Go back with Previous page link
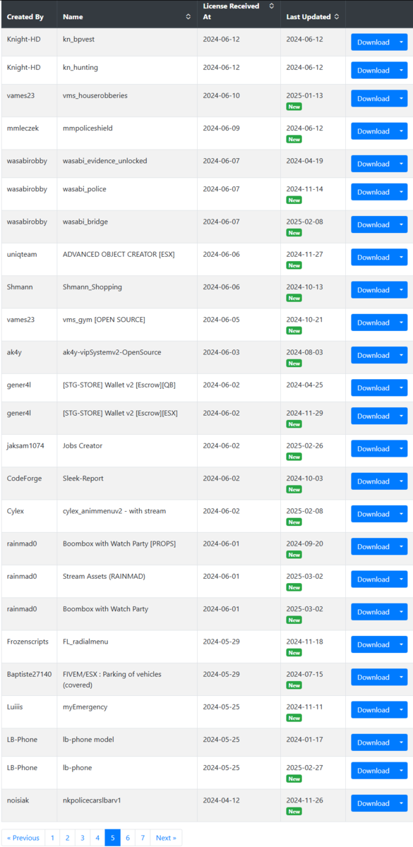 [x=23, y=838]
